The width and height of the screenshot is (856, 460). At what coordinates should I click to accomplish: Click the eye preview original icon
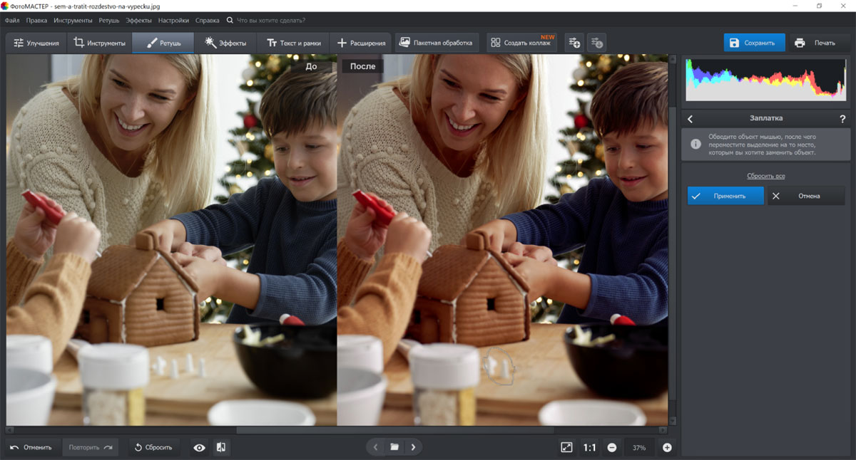click(199, 447)
